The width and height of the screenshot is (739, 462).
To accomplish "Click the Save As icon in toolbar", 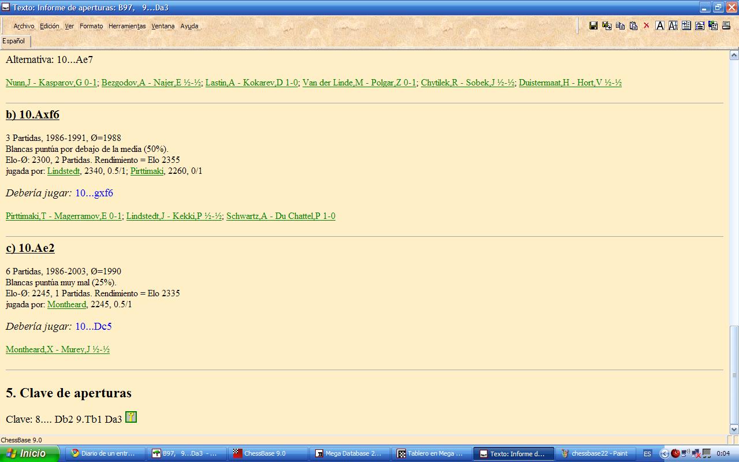I will point(606,25).
